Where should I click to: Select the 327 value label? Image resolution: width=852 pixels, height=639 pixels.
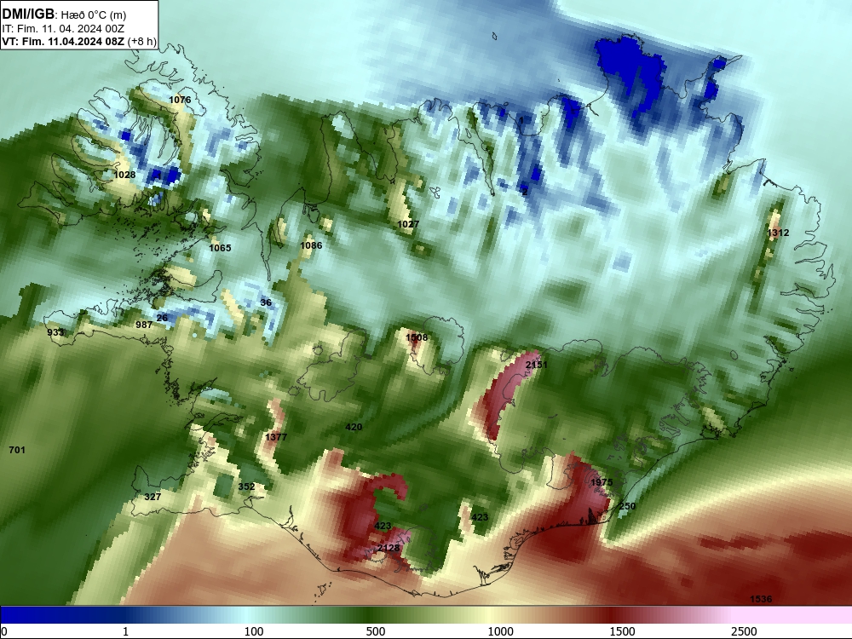(x=153, y=497)
